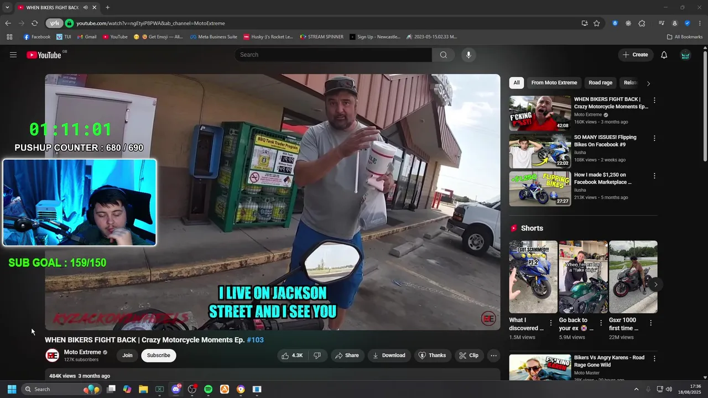Viewport: 708px width, 398px height.
Task: Start voice search with microphone icon
Action: point(468,55)
